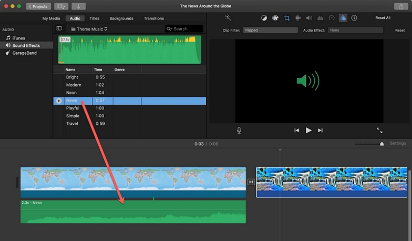Image resolution: width=412 pixels, height=241 pixels.
Task: Open the color correction palette tool
Action: 275,18
